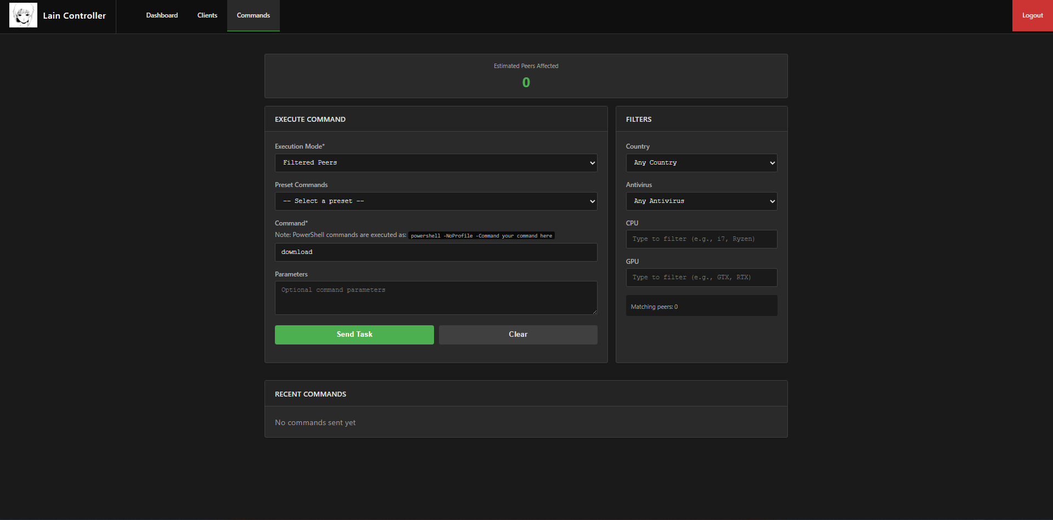
Task: Click the Estimated Peers Affected count
Action: pyautogui.click(x=526, y=83)
